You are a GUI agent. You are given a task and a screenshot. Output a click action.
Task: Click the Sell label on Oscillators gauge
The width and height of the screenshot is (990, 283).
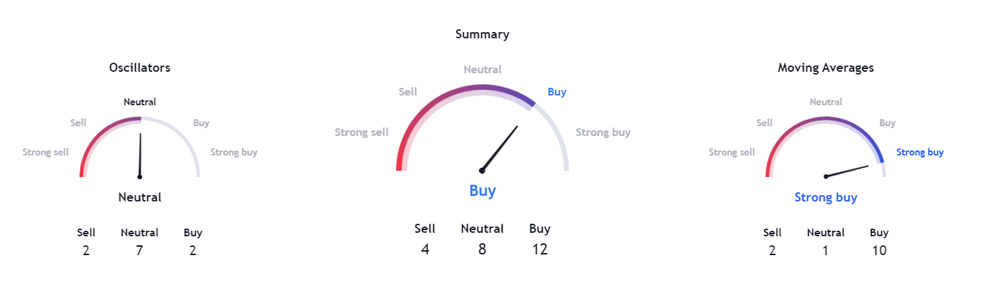point(78,123)
